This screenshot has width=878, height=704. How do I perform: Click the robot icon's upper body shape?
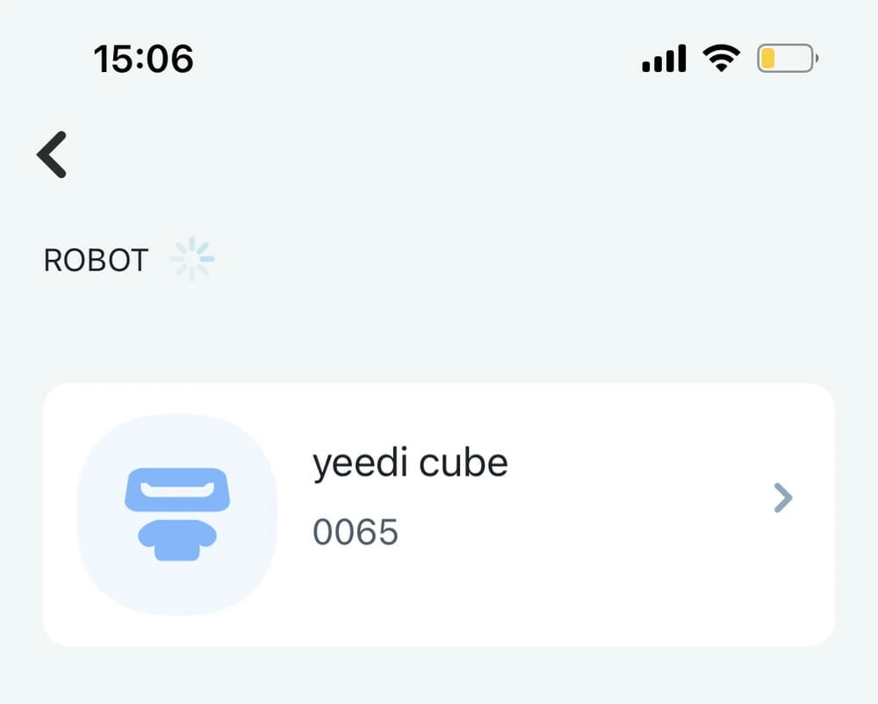point(176,490)
